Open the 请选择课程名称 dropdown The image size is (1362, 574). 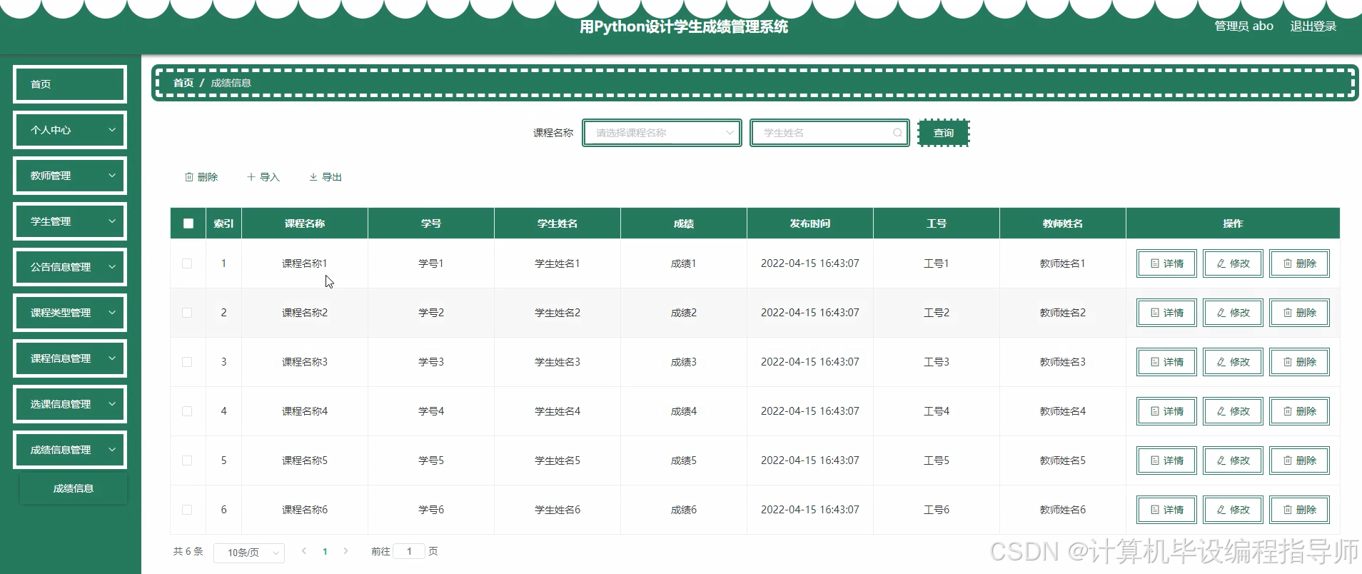(662, 133)
